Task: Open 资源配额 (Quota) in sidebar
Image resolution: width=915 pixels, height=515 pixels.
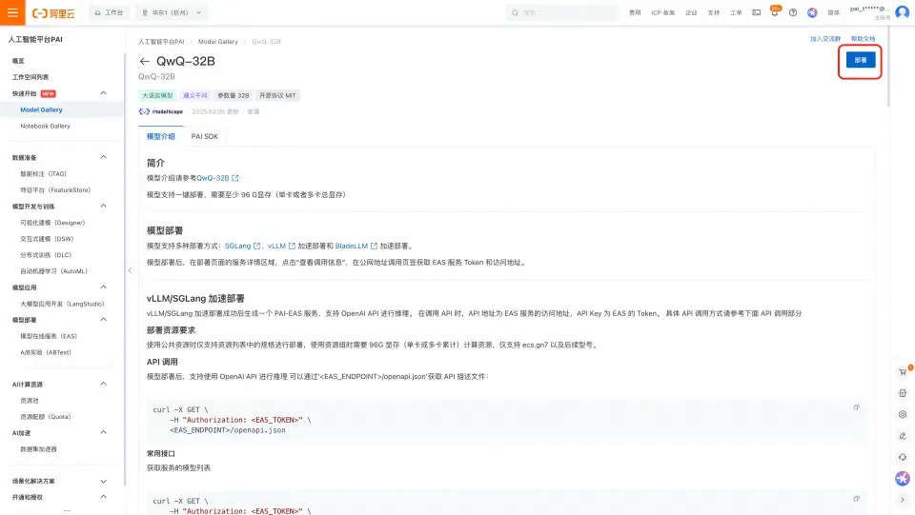Action: 46,417
